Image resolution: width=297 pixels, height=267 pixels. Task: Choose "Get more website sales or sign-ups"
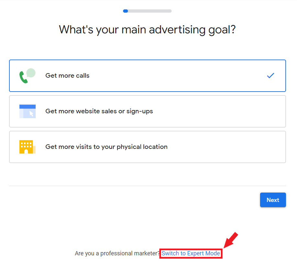pos(99,111)
